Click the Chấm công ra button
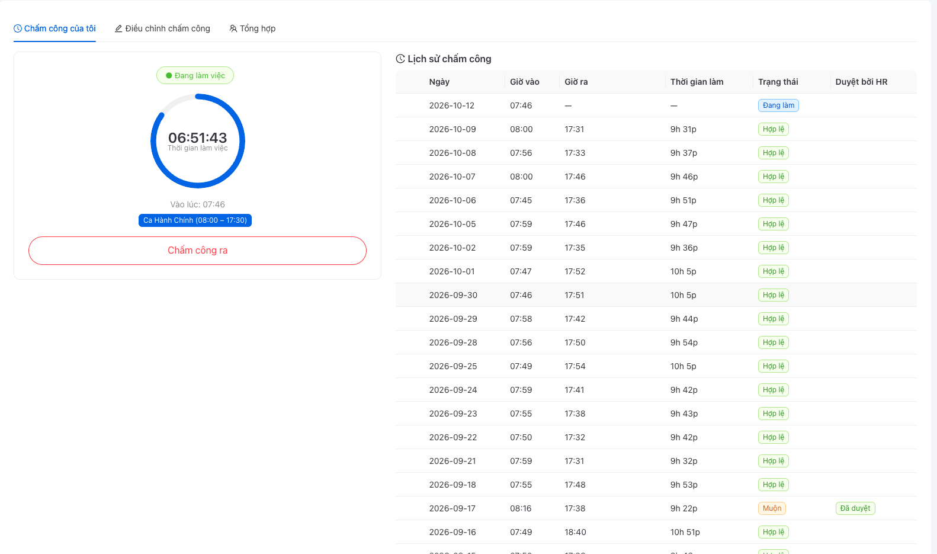This screenshot has height=554, width=937. pos(197,251)
